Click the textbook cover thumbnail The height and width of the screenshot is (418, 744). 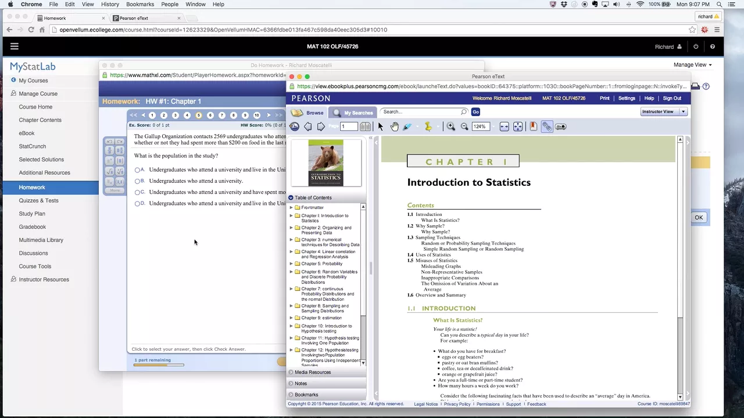(325, 163)
